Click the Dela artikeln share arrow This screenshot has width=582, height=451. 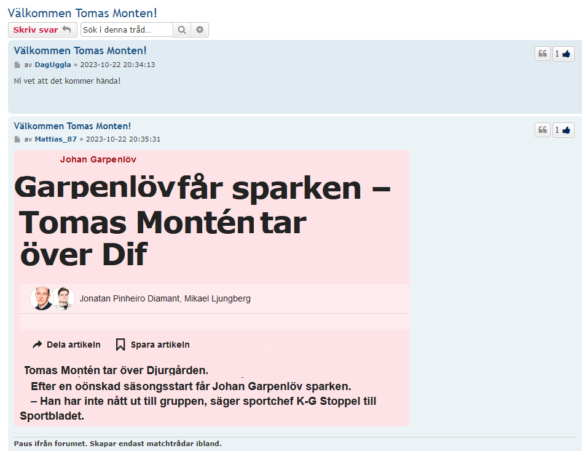click(x=37, y=345)
